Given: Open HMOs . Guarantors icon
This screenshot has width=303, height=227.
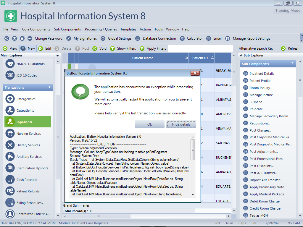Looking at the screenshot, I should [10, 64].
